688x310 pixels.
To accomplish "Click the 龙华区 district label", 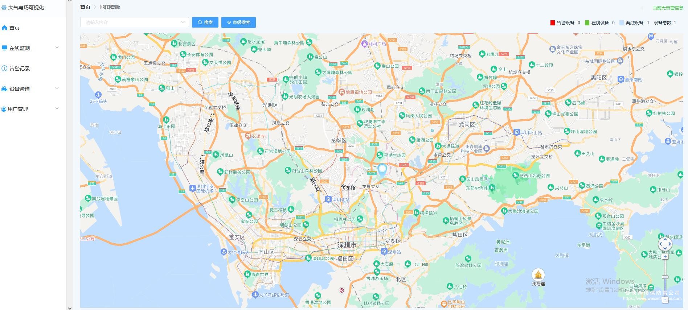I will (x=338, y=140).
